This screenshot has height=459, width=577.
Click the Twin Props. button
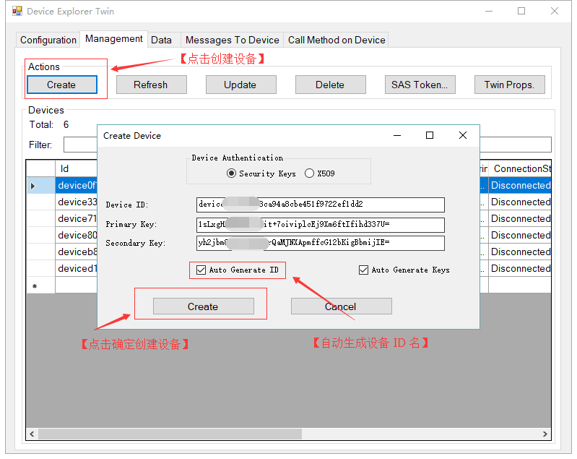click(x=509, y=85)
